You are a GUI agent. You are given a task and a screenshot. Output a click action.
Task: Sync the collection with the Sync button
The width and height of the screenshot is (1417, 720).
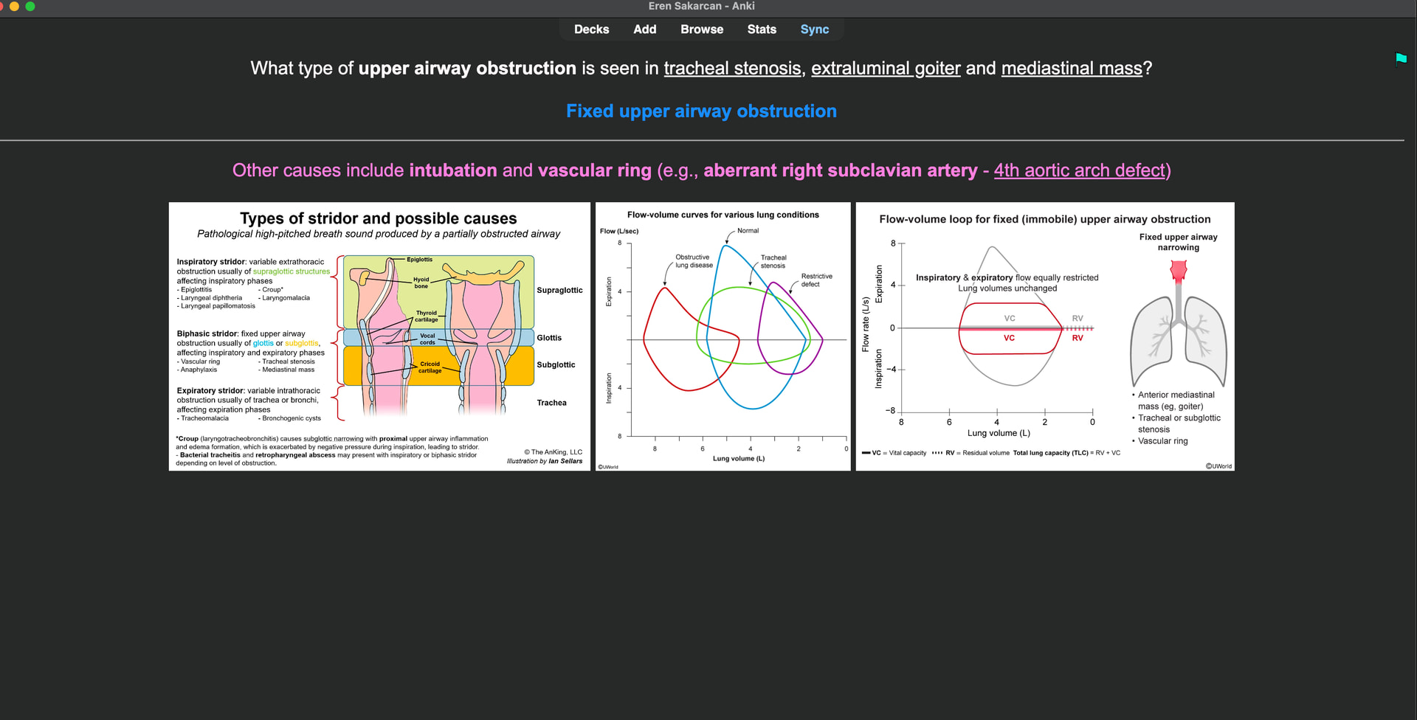[x=814, y=30]
